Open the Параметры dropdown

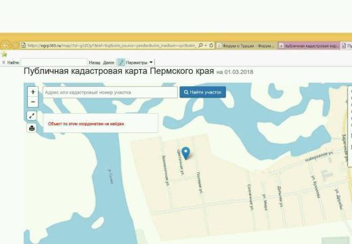click(x=139, y=62)
